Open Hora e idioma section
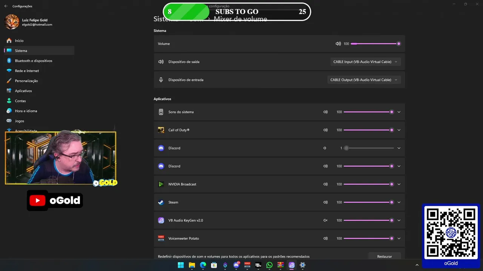The height and width of the screenshot is (271, 483). pyautogui.click(x=39, y=111)
